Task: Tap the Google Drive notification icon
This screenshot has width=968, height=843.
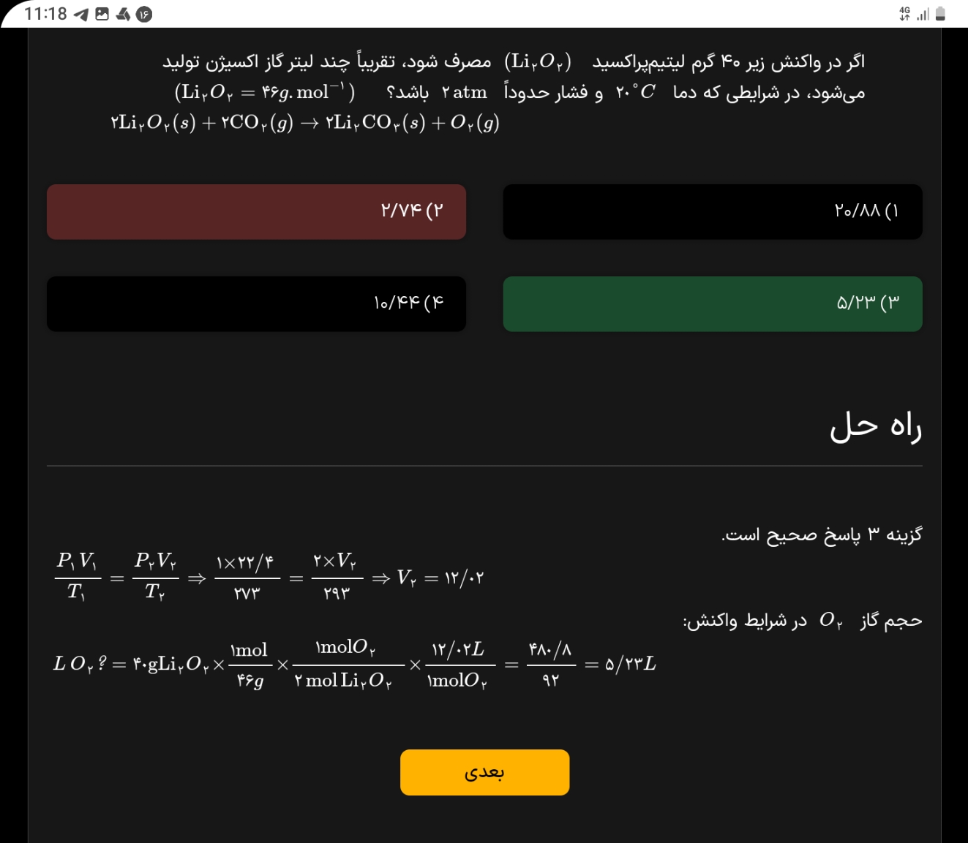Action: click(x=123, y=15)
